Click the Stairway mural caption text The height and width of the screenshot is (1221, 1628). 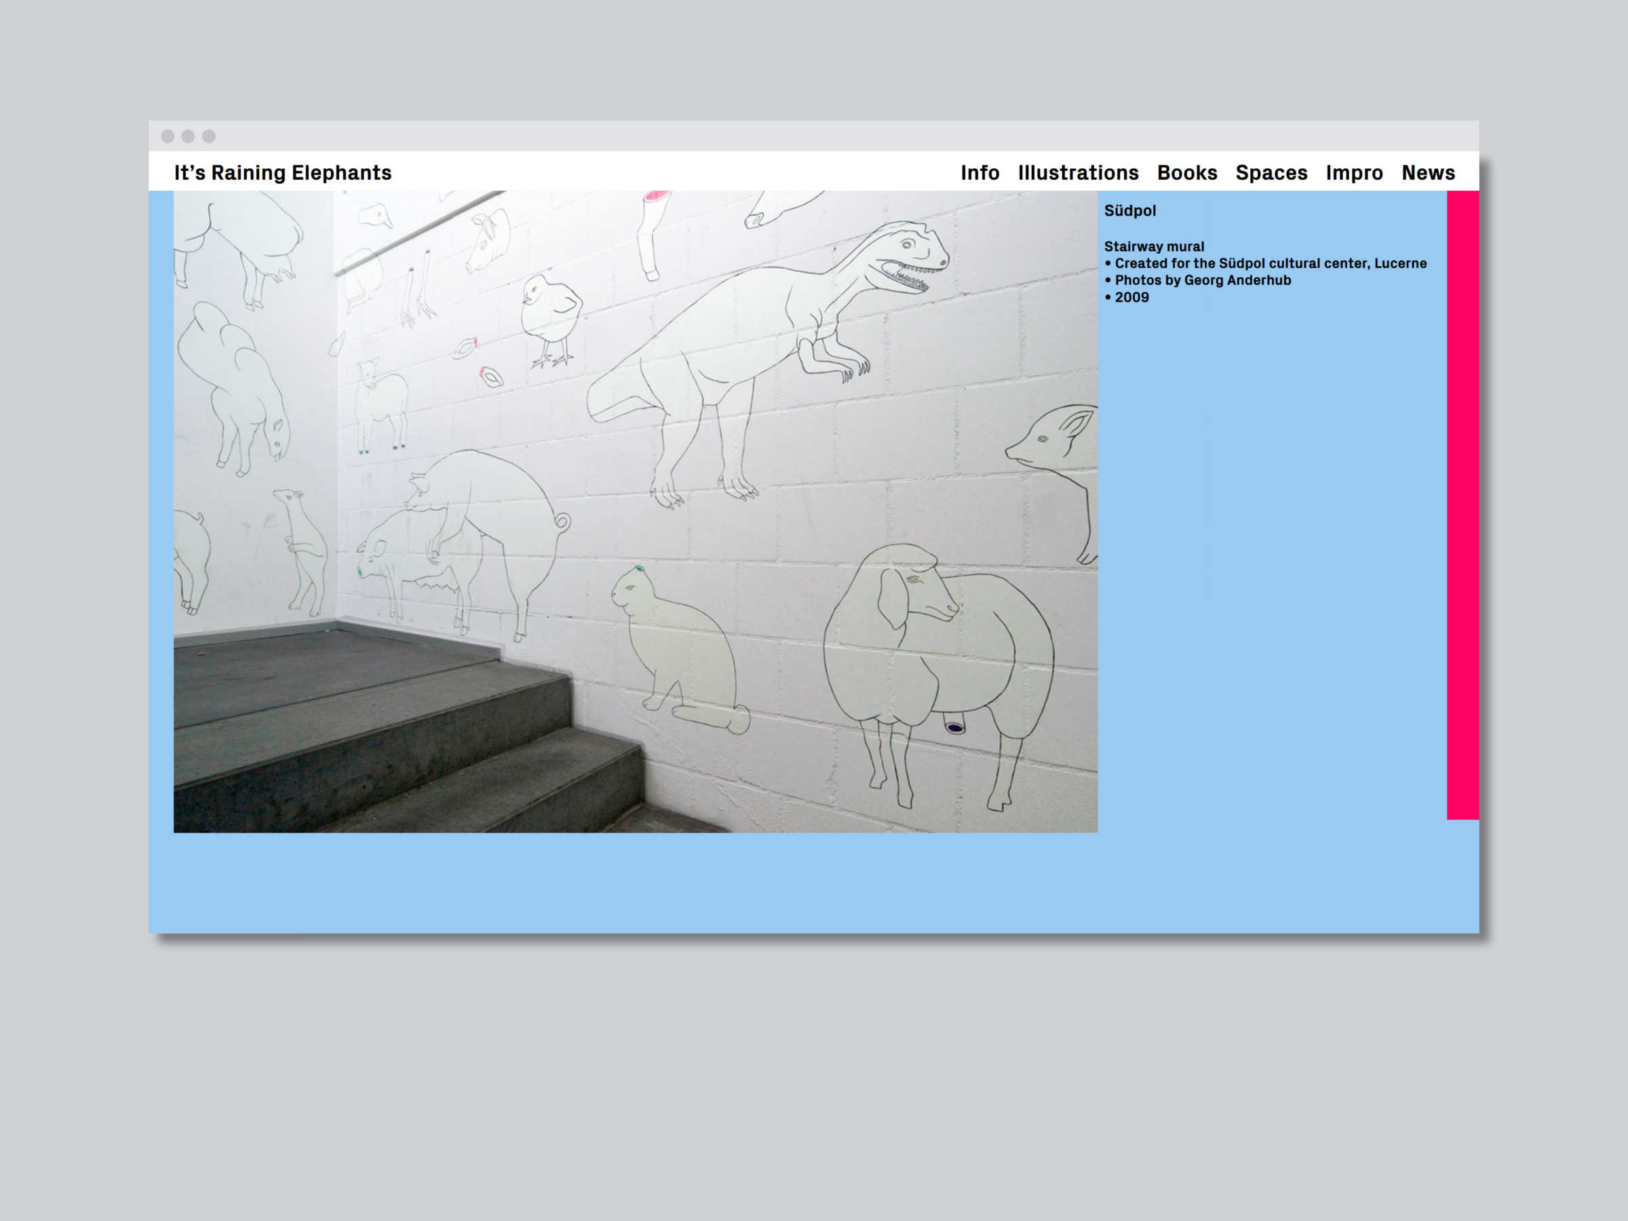pyautogui.click(x=1153, y=246)
